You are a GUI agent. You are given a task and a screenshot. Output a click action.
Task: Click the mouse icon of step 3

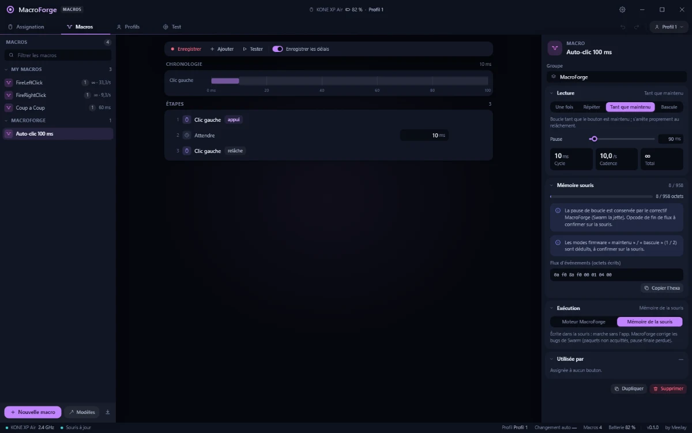(187, 151)
